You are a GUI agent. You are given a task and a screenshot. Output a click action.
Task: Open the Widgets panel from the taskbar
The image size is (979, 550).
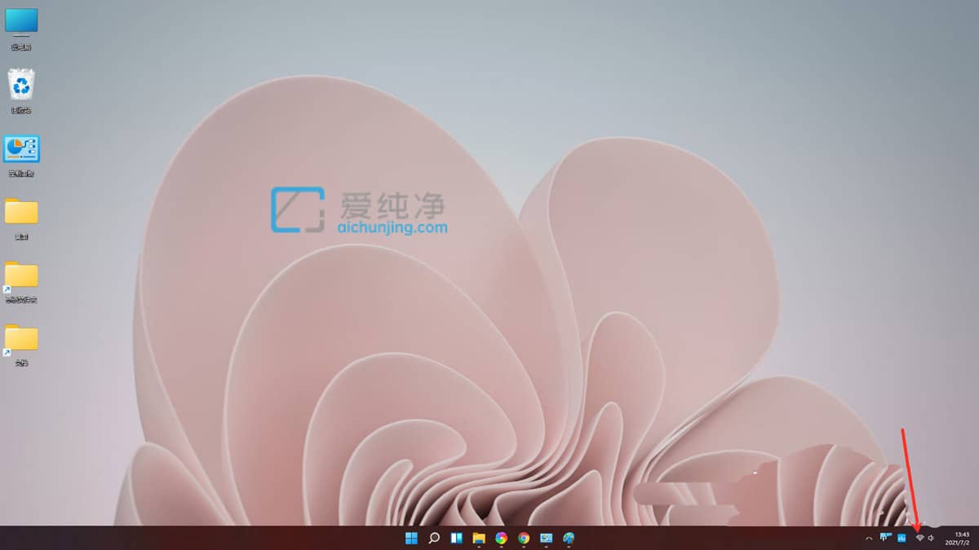click(456, 538)
